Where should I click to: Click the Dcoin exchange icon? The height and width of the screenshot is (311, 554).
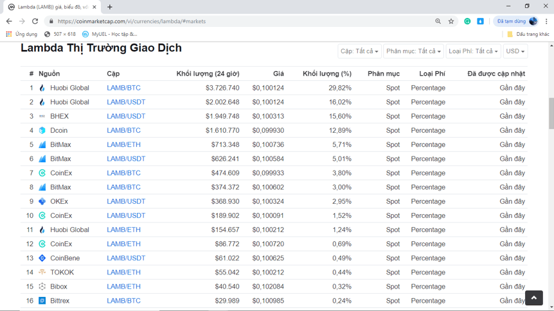coord(42,130)
